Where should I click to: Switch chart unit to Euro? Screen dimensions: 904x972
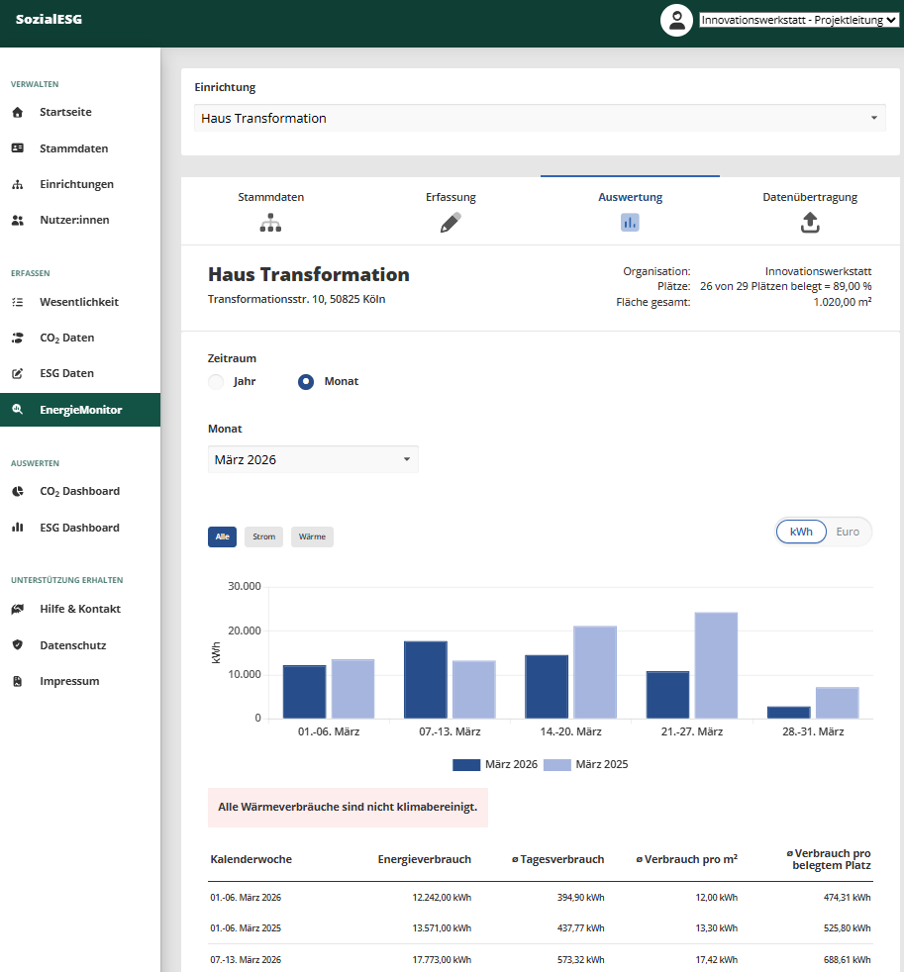(x=847, y=532)
